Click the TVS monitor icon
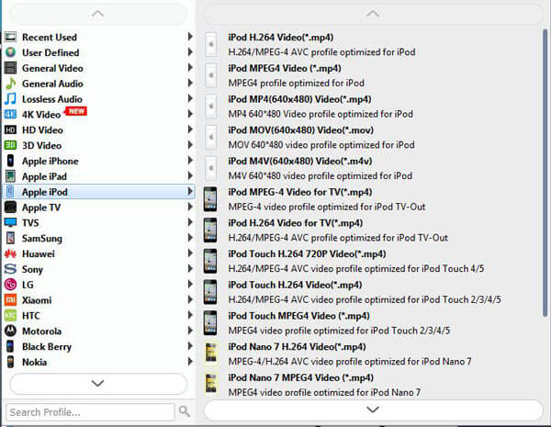The image size is (551, 427). pos(10,222)
